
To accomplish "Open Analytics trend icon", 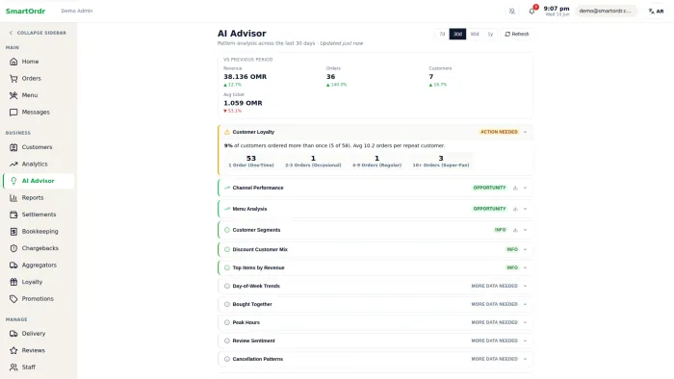I will (x=13, y=164).
